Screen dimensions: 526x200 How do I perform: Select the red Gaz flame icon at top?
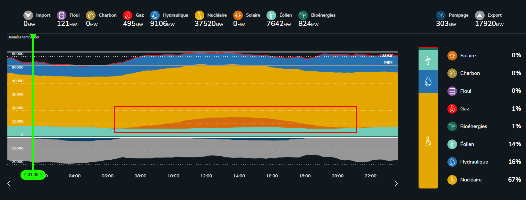128,15
